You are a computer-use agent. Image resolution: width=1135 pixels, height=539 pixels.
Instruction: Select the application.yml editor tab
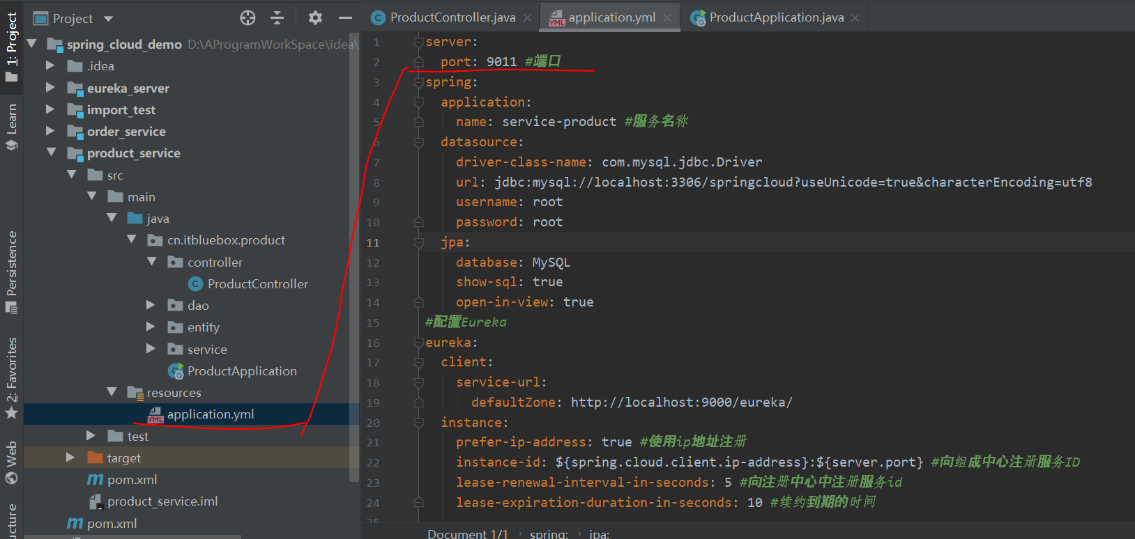tap(611, 17)
